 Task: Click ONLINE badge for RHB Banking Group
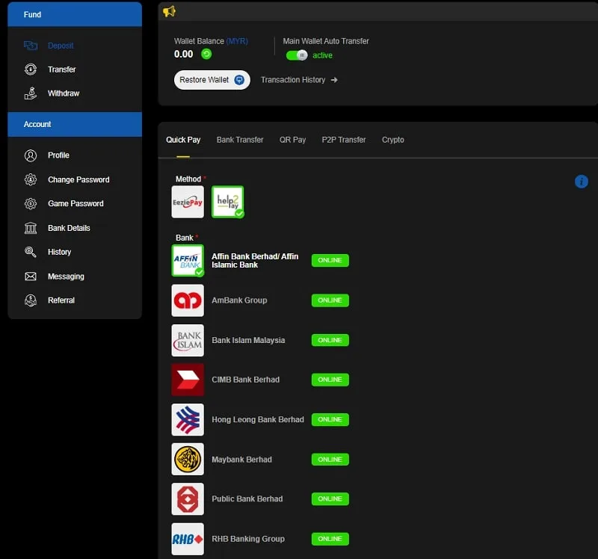tap(330, 539)
